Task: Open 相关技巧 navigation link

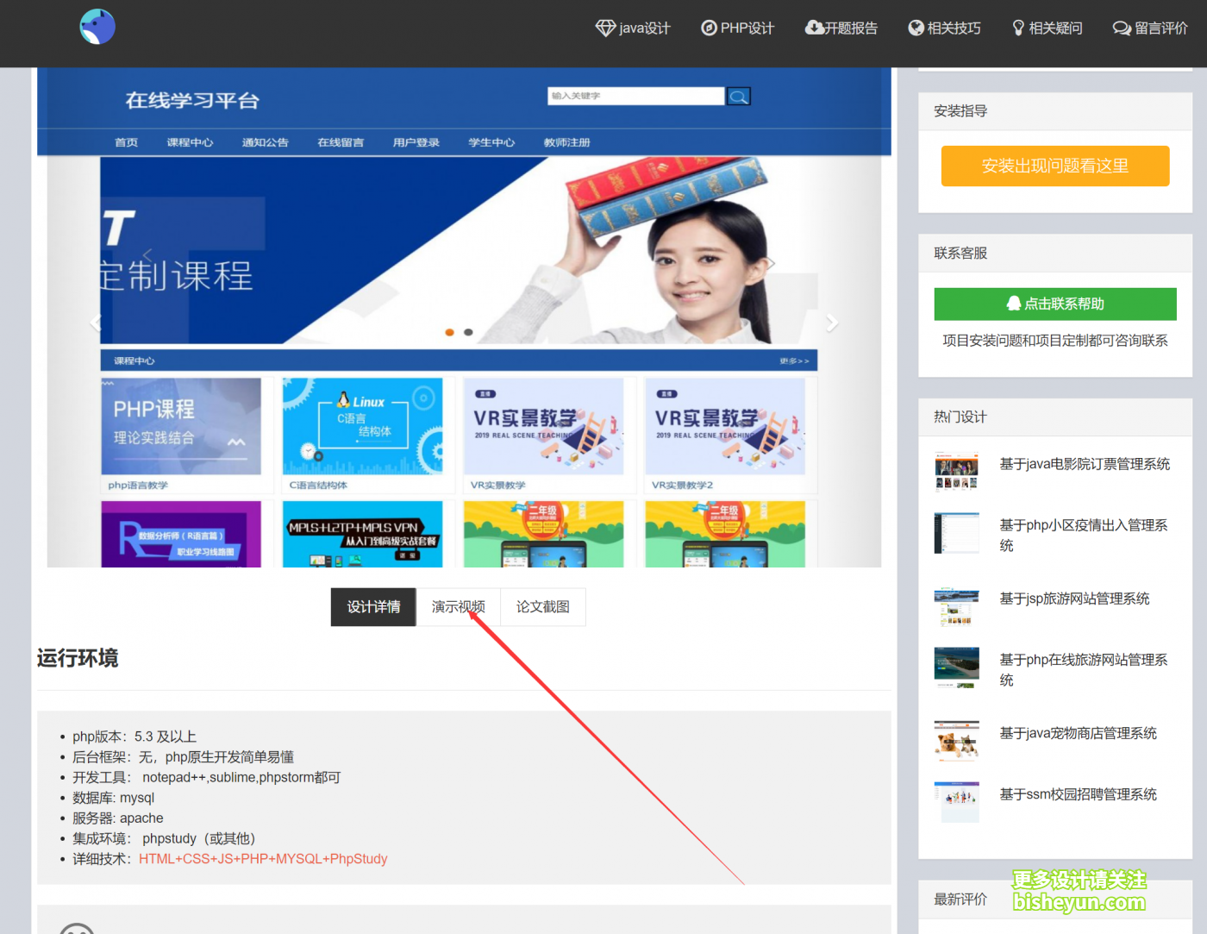Action: tap(944, 28)
